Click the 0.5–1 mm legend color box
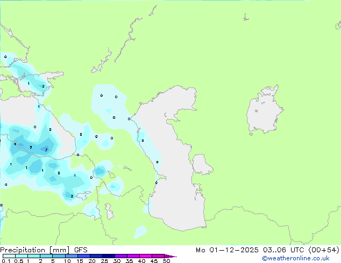 point(22,256)
